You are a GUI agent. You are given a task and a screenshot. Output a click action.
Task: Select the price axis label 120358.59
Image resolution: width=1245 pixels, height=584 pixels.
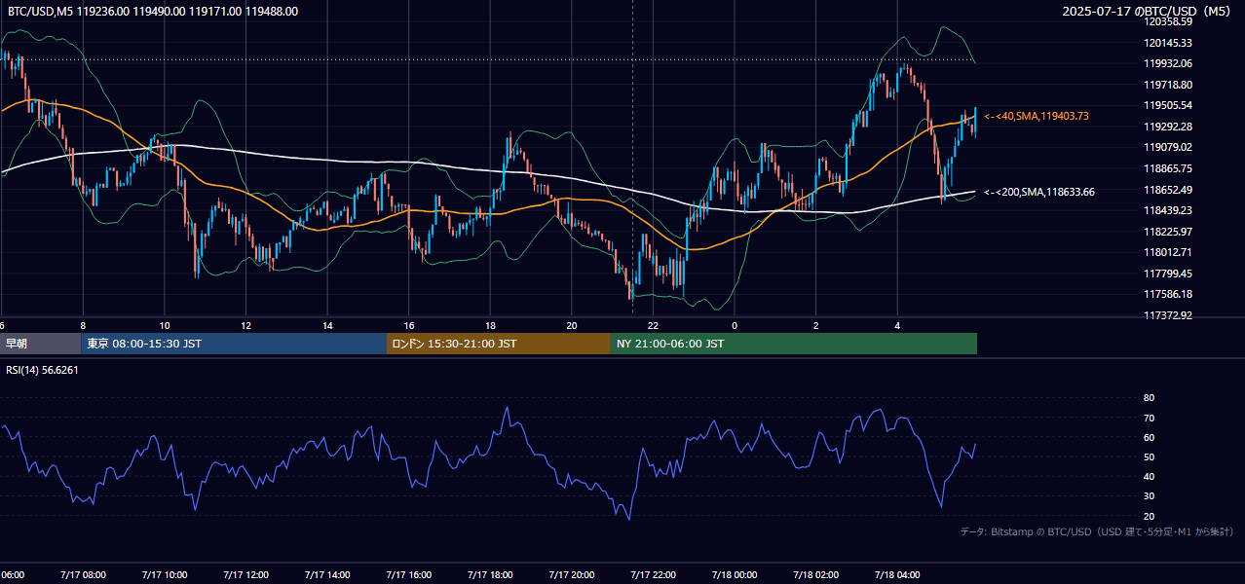click(1169, 21)
